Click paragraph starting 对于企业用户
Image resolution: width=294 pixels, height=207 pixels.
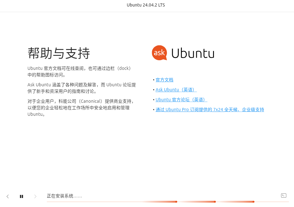tap(81, 108)
